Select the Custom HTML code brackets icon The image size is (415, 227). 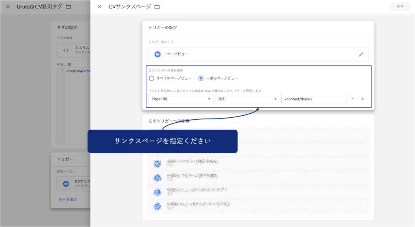point(66,50)
